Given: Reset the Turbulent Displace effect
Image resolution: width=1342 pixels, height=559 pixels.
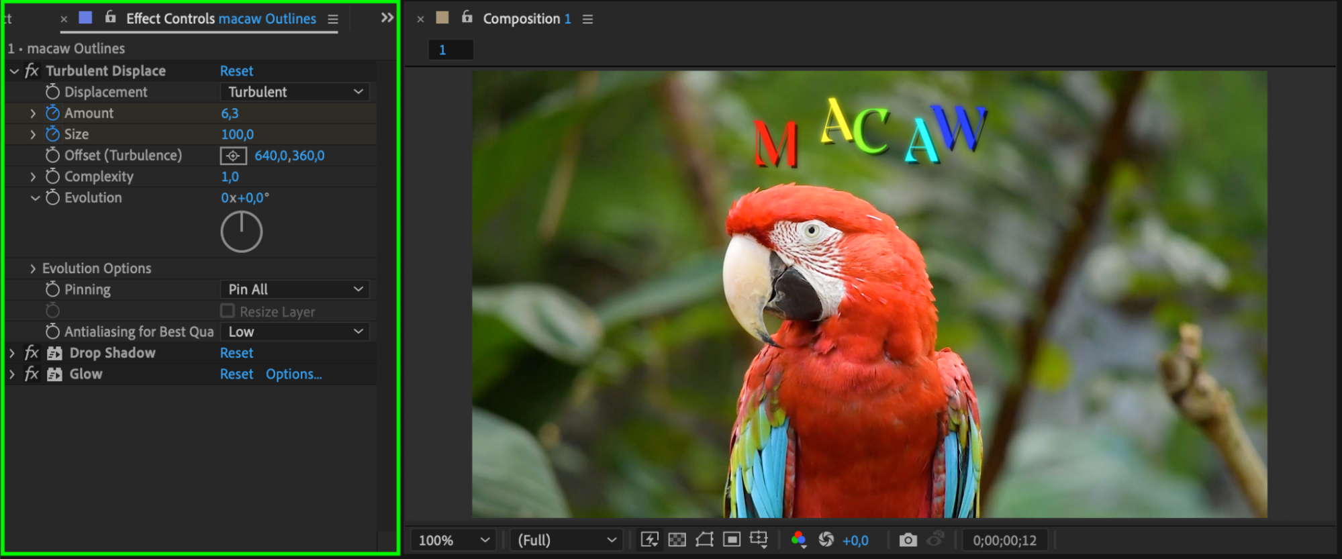Looking at the screenshot, I should pyautogui.click(x=236, y=70).
